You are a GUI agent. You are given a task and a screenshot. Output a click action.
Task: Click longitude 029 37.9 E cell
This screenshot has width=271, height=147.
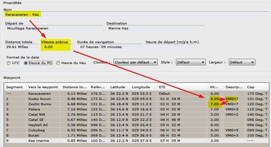[x=142, y=140]
